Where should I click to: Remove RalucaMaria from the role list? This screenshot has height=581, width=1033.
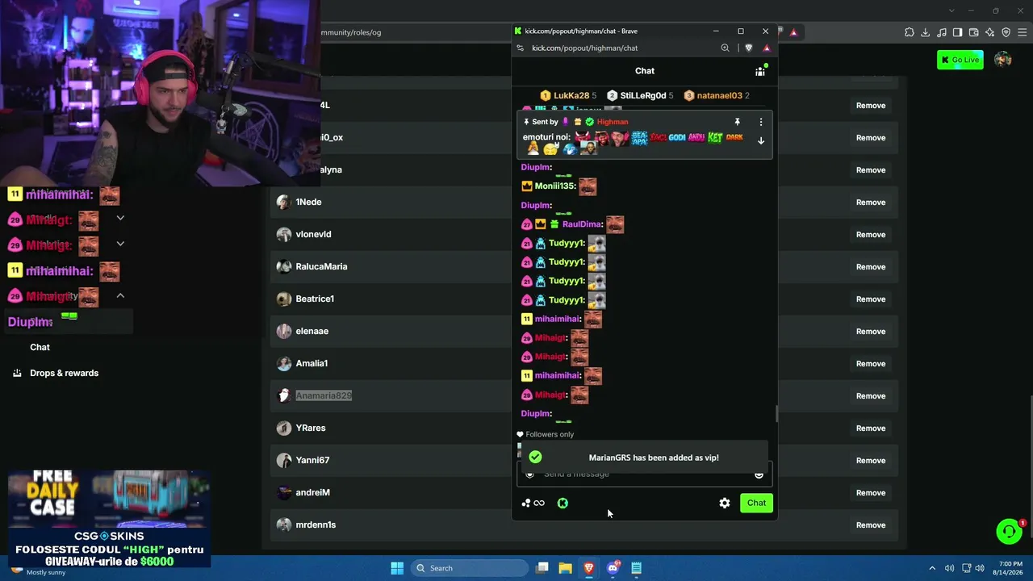point(871,266)
